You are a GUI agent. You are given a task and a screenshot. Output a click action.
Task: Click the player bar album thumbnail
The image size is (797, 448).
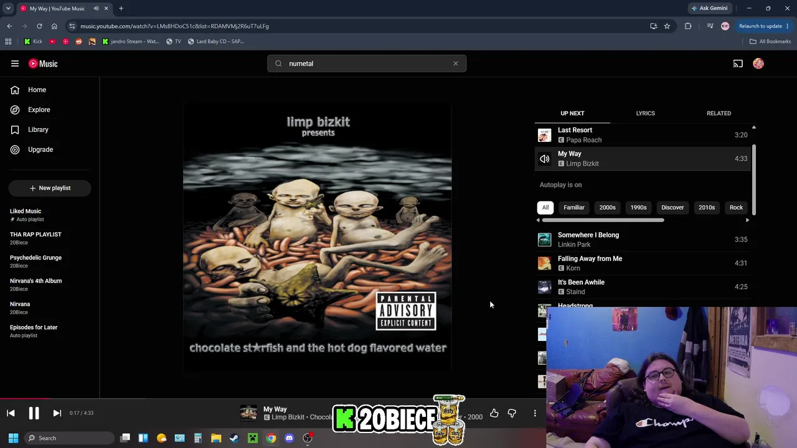coord(248,413)
